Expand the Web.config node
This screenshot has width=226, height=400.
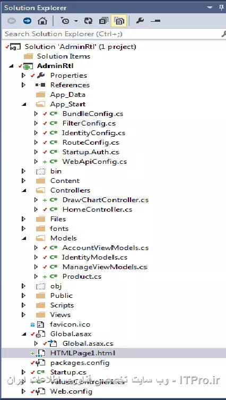pos(23,391)
